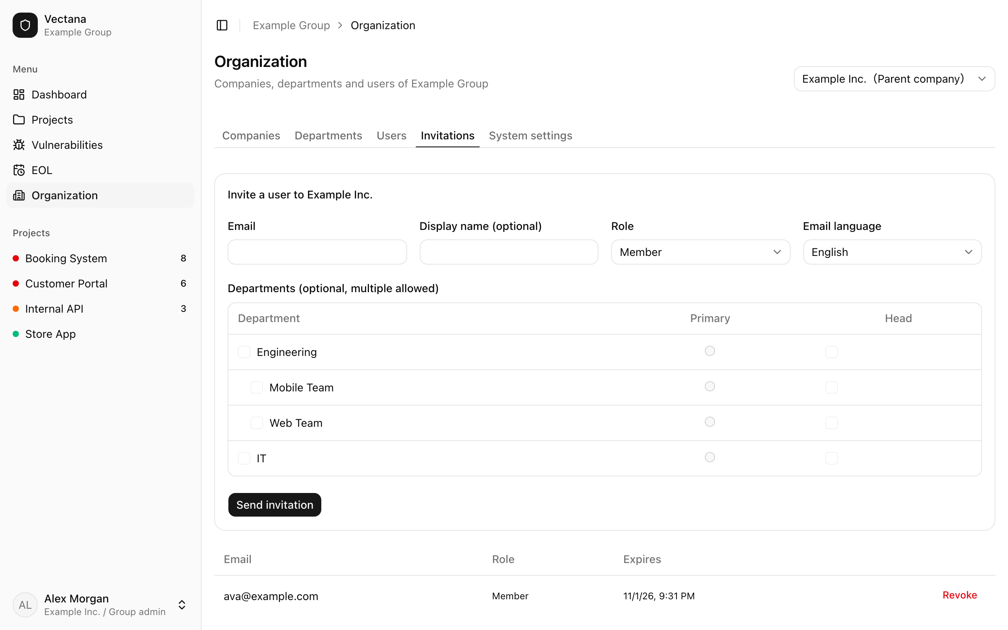The height and width of the screenshot is (630, 1008).
Task: Click the Dashboard grid icon
Action: pos(19,94)
